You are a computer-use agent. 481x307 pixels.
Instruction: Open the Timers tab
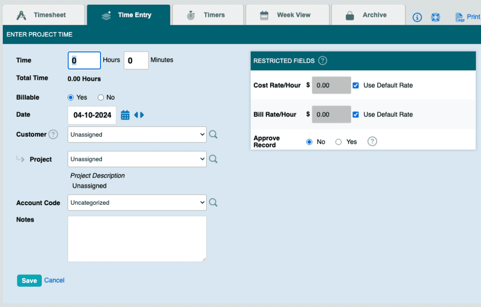tap(208, 15)
